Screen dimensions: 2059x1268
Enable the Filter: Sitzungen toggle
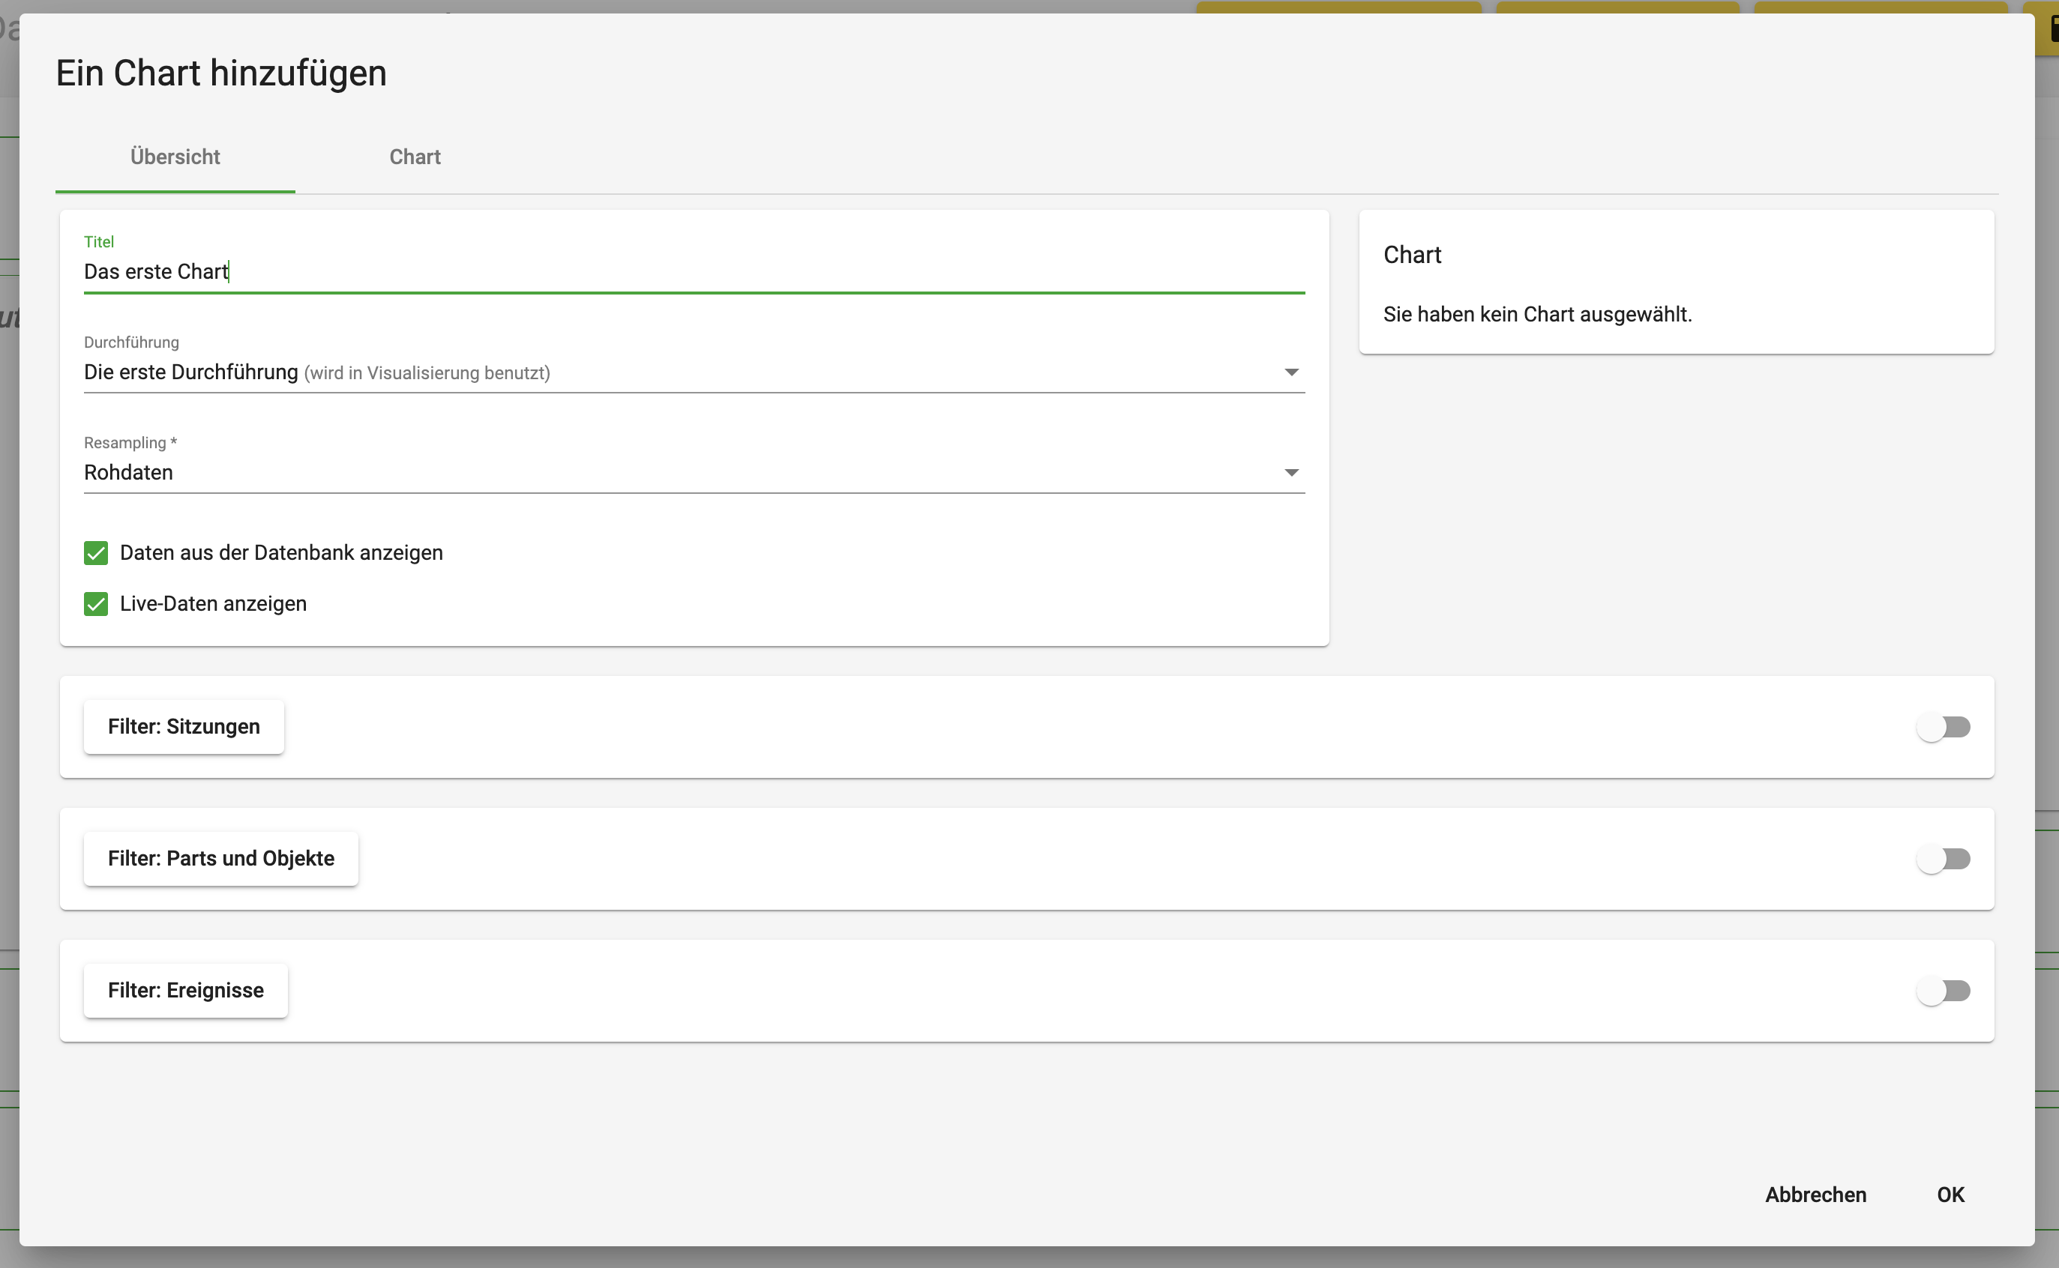[x=1944, y=727]
